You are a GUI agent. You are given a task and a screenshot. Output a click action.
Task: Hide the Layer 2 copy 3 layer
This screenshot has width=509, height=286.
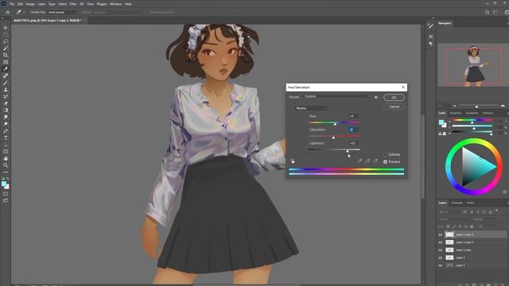[x=441, y=234]
